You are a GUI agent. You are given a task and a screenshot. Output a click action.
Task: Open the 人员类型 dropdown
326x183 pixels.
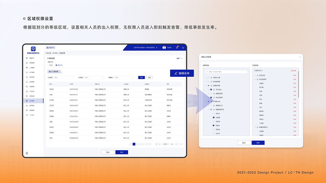click(x=93, y=78)
